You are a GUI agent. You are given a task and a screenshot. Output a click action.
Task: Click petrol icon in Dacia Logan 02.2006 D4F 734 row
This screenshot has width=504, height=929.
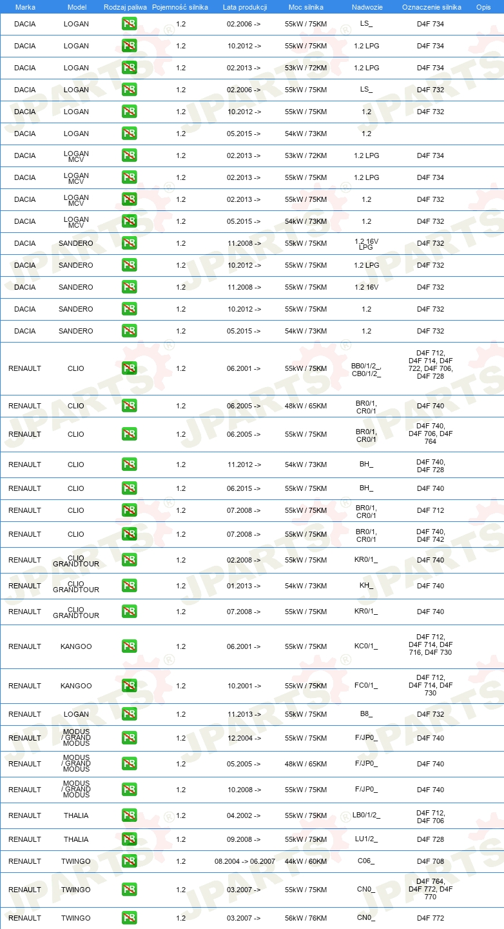point(129,24)
